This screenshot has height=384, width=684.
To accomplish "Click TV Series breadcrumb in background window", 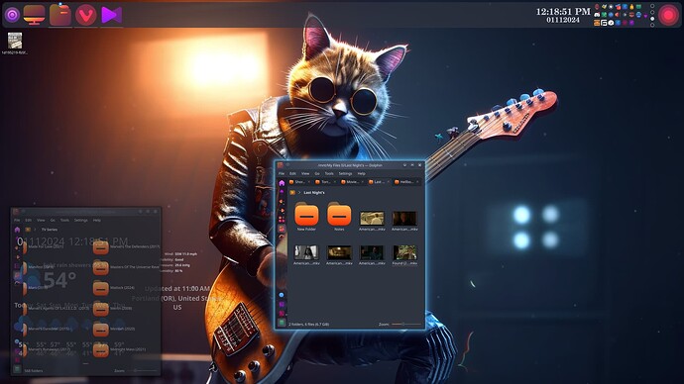I will point(50,230).
